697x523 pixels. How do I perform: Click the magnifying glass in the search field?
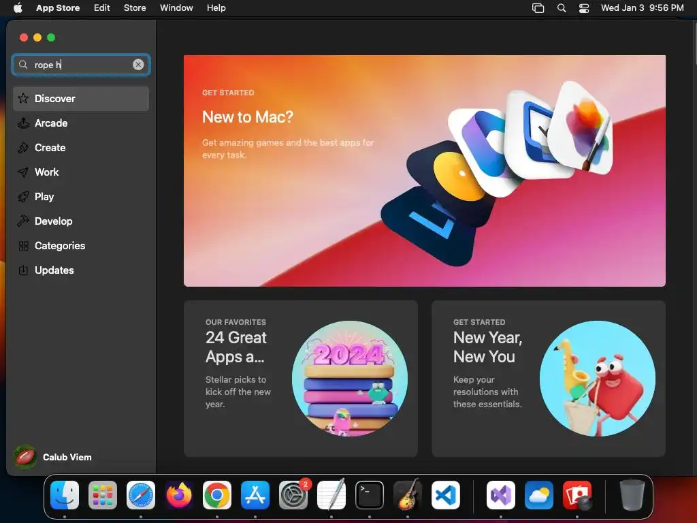tap(23, 65)
